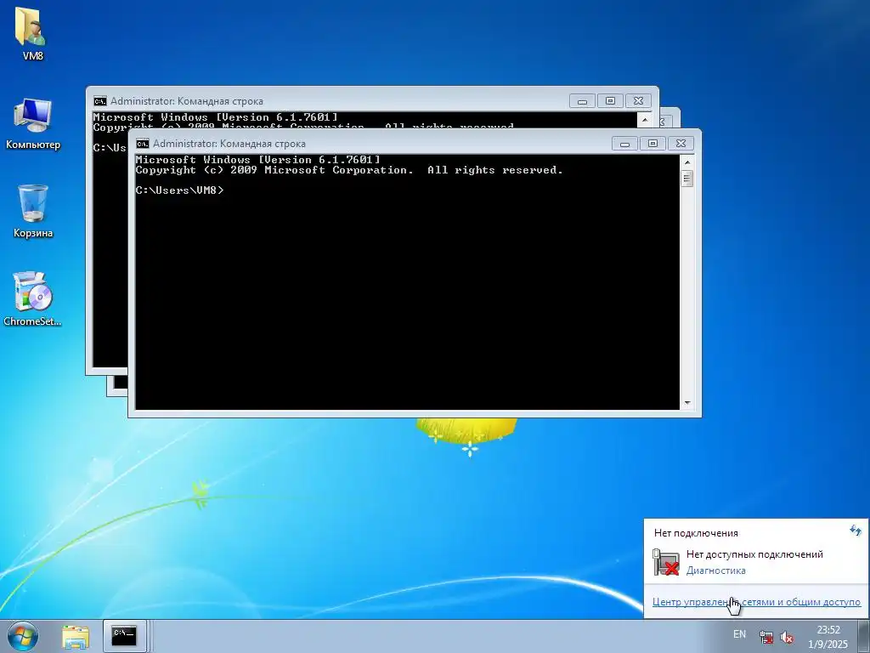Click the refresh arrows icon in network popup
The width and height of the screenshot is (870, 653).
856,531
